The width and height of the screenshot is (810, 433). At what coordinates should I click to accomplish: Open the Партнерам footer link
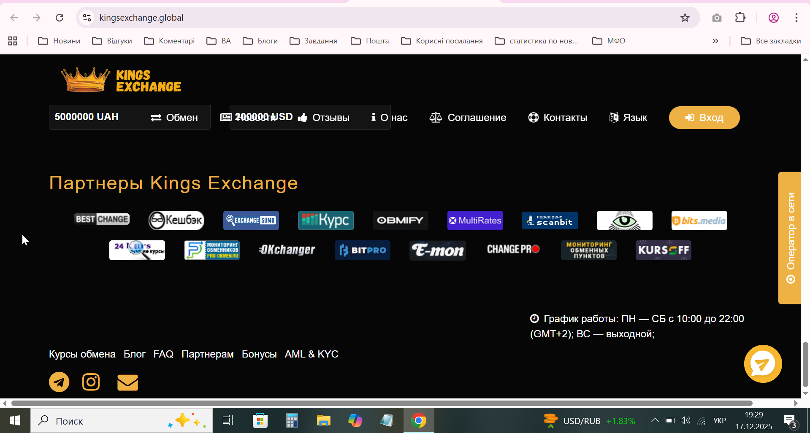pyautogui.click(x=208, y=354)
